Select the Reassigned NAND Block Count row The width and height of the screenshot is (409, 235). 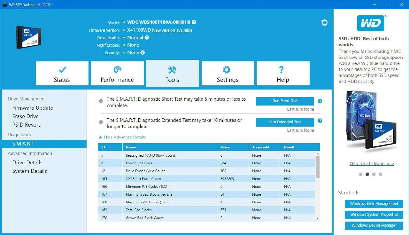207,155
